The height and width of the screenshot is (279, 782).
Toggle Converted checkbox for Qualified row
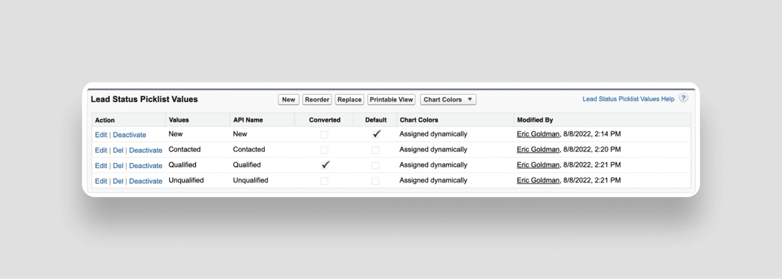[325, 165]
